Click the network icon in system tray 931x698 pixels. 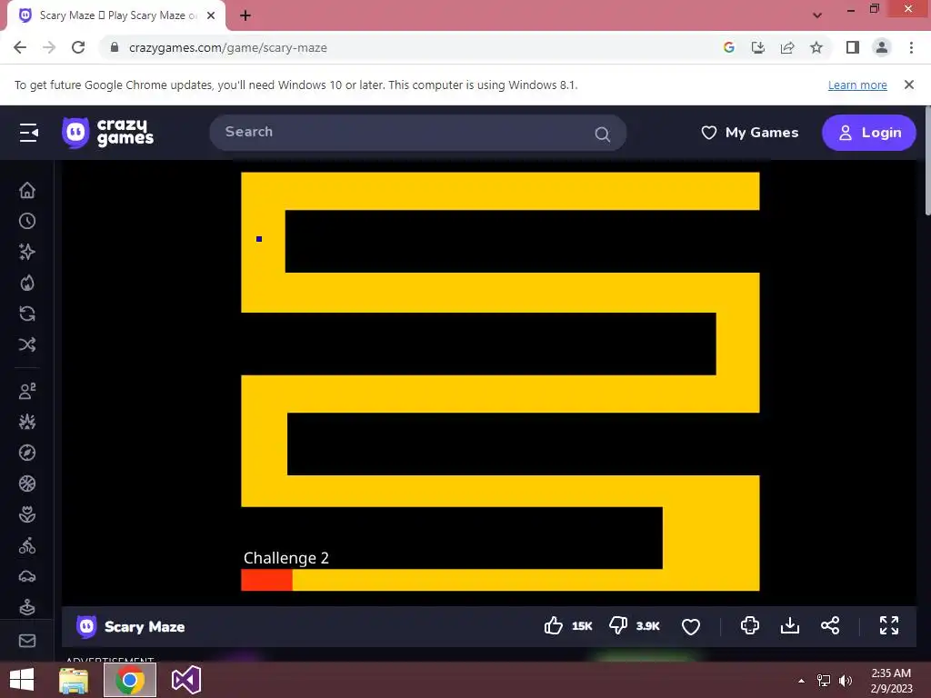click(824, 680)
